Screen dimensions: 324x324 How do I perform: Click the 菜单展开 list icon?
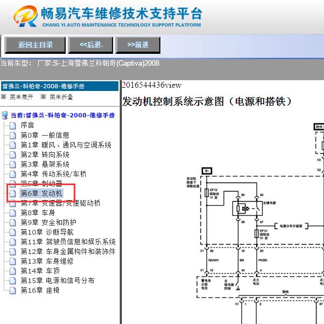click(x=4, y=96)
